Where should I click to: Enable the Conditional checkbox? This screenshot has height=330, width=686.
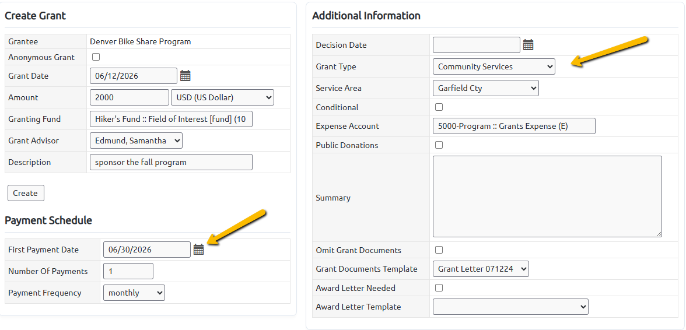439,107
